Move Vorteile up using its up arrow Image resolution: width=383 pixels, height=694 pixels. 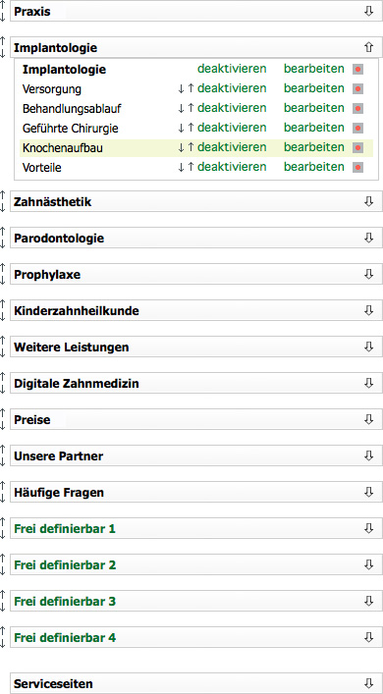(x=191, y=167)
